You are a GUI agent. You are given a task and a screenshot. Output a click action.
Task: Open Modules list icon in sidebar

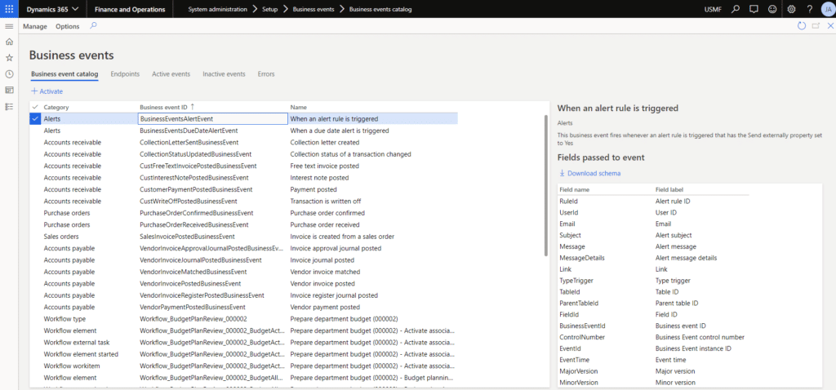tap(8, 107)
